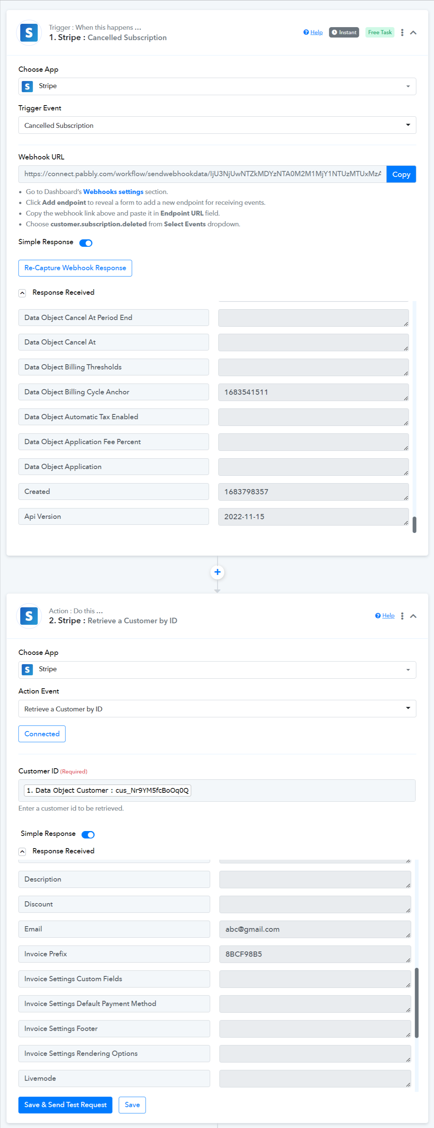Click the 'customer.subscription.deleted' instruction text
Screen dimensions: 434x1128
pyautogui.click(x=98, y=224)
